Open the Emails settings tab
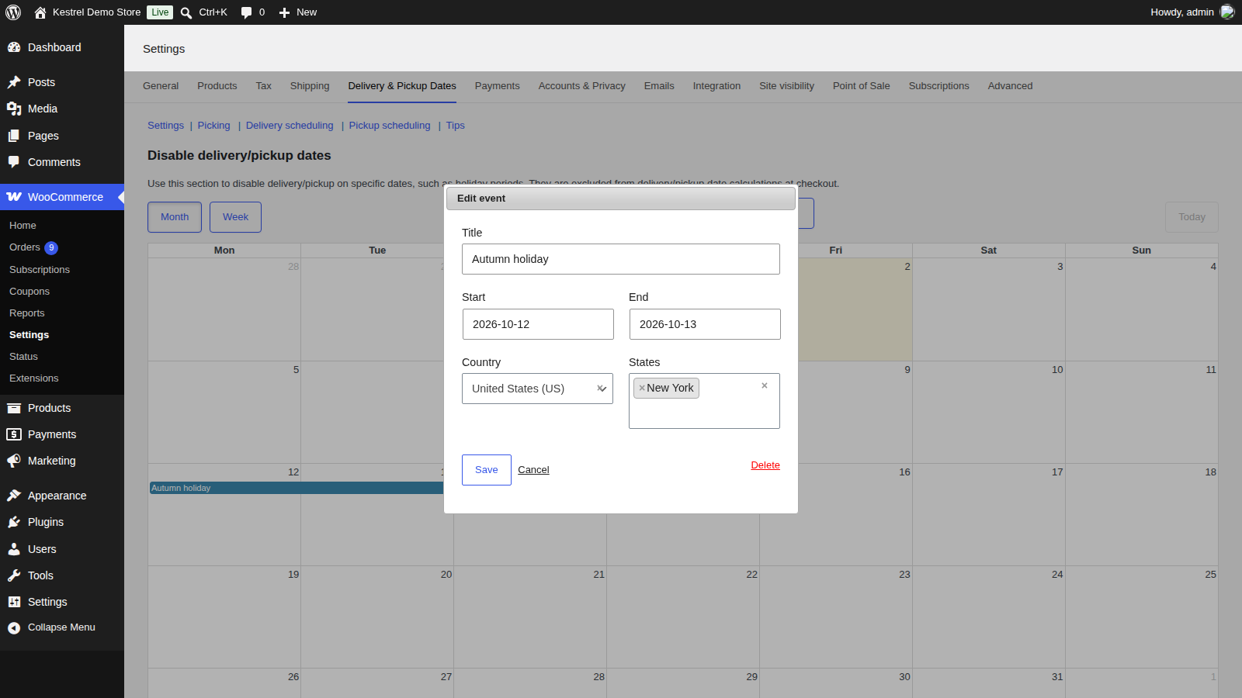This screenshot has height=698, width=1242. click(659, 86)
